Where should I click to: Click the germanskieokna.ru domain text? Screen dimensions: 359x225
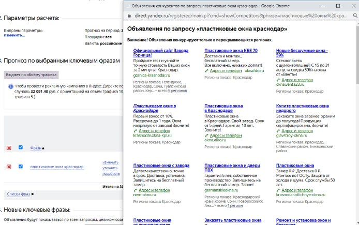pos(221,190)
